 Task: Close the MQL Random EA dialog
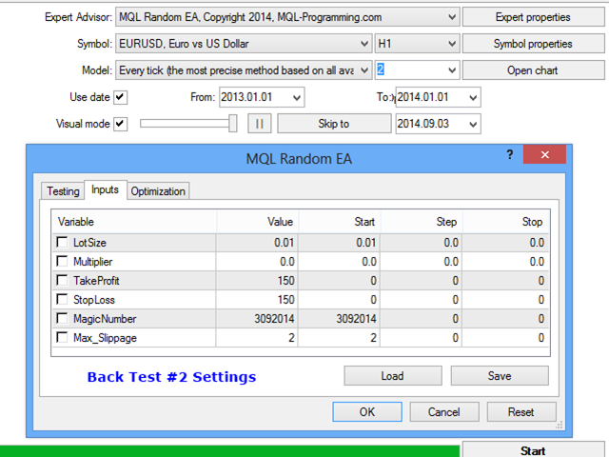click(x=544, y=154)
